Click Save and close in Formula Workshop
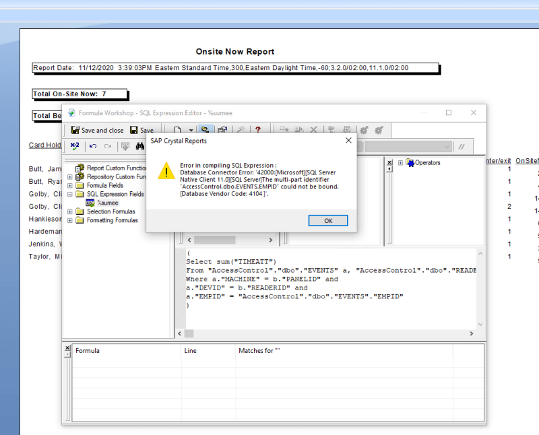This screenshot has width=539, height=435. [97, 130]
